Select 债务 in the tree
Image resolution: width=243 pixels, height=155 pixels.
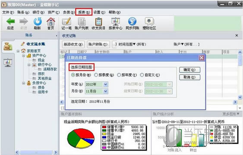(41, 87)
